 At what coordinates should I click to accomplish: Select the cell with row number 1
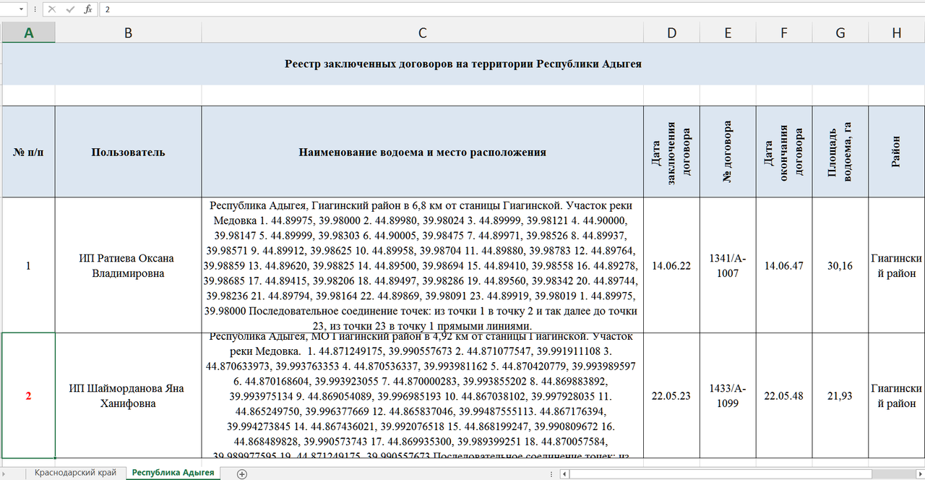click(29, 265)
